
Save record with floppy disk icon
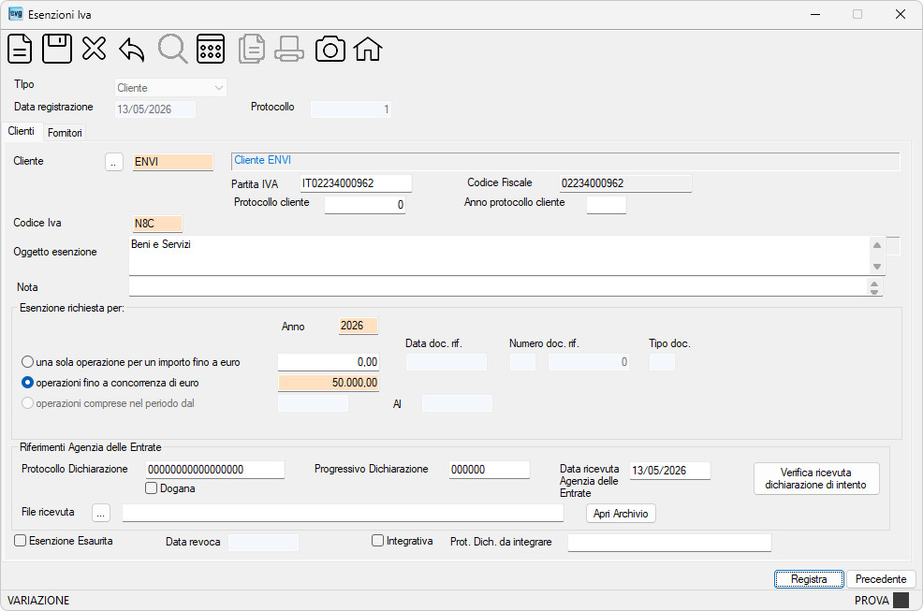57,49
